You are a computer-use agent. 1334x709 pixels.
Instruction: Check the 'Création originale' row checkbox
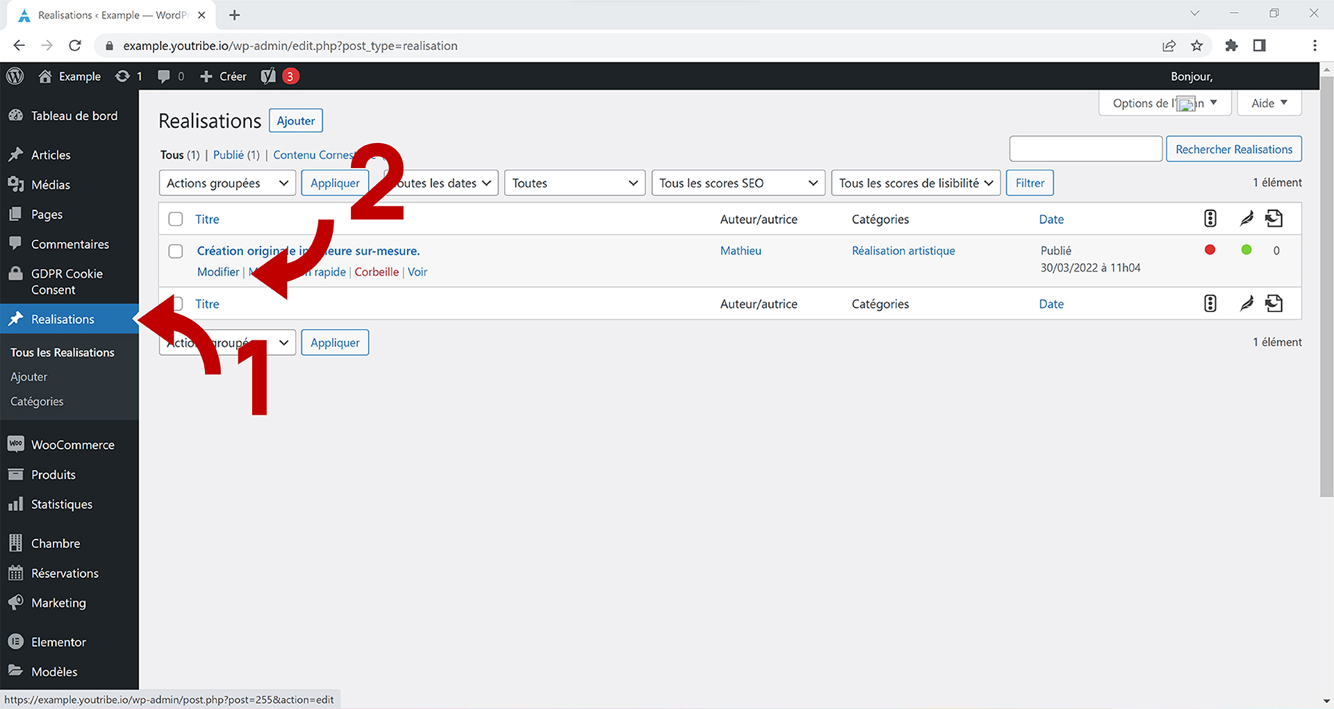point(176,251)
